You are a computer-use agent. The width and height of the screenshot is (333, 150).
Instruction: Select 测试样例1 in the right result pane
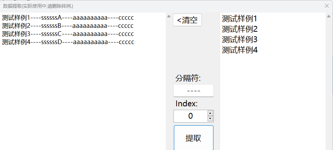[x=239, y=19]
